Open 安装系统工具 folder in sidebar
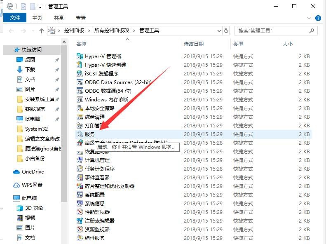The image size is (326, 244). pos(40,99)
